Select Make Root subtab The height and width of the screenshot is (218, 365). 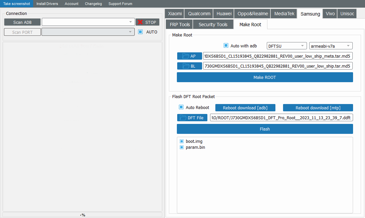pos(250,25)
